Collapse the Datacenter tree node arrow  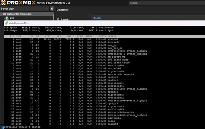[2, 14]
